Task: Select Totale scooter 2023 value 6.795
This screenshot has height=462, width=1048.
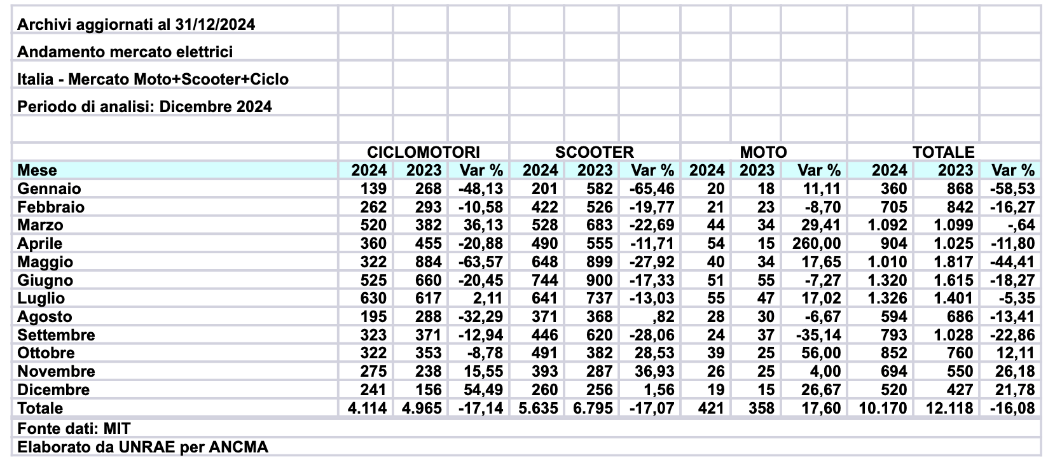Action: pos(593,409)
